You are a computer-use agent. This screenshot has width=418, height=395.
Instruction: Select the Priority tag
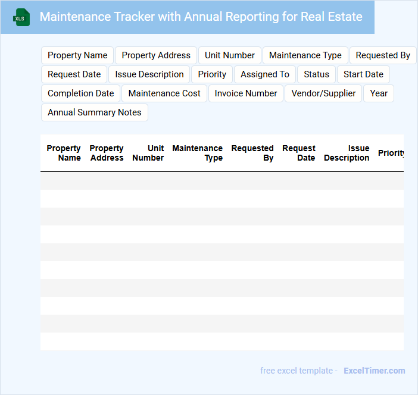(x=212, y=74)
